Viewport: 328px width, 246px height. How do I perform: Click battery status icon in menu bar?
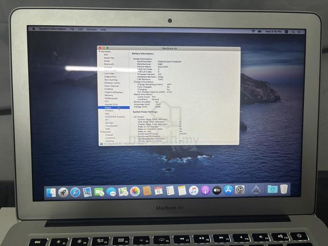coord(260,31)
